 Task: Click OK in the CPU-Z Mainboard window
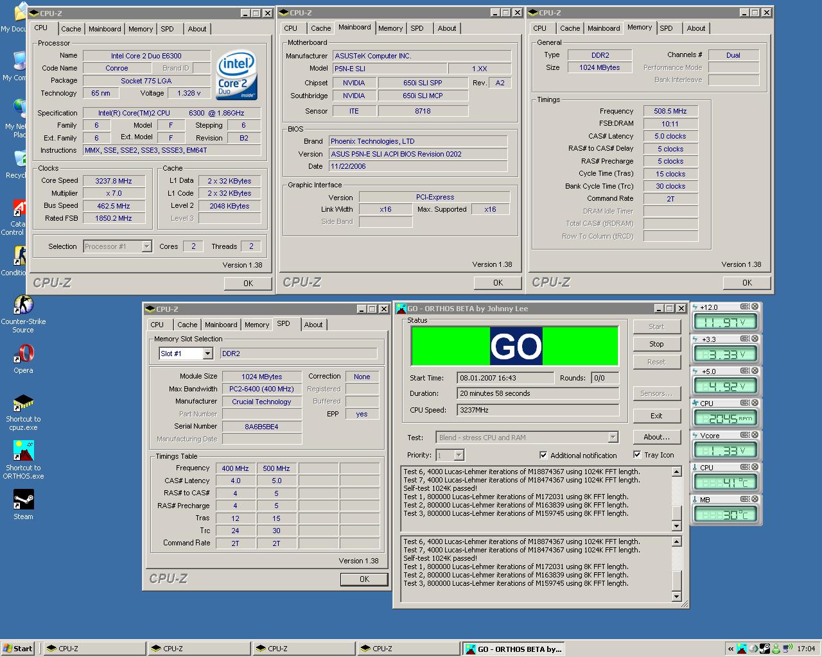click(x=498, y=282)
